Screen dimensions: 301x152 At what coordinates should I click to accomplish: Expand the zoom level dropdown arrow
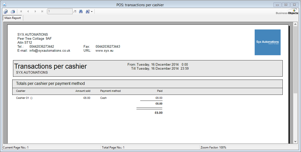[92, 12]
